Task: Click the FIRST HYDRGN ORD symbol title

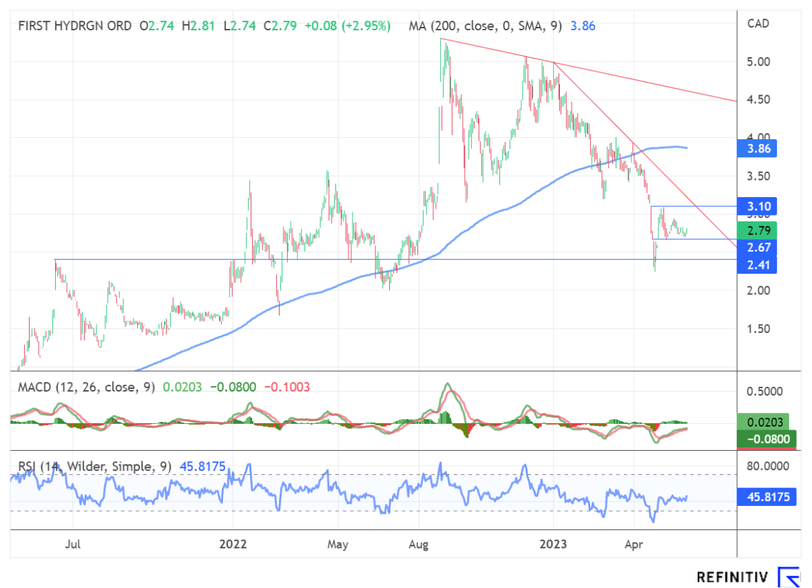Action: coord(75,26)
